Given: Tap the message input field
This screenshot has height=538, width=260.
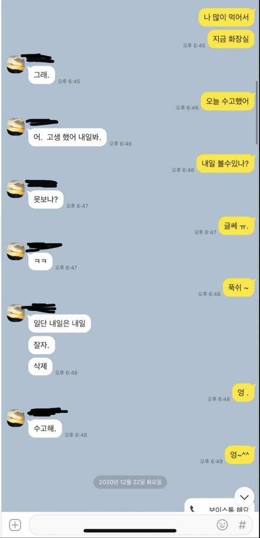Looking at the screenshot, I should [141, 524].
